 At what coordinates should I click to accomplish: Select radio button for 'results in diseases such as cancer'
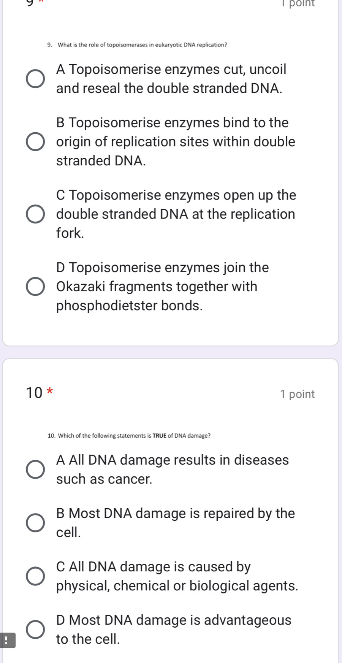[35, 469]
